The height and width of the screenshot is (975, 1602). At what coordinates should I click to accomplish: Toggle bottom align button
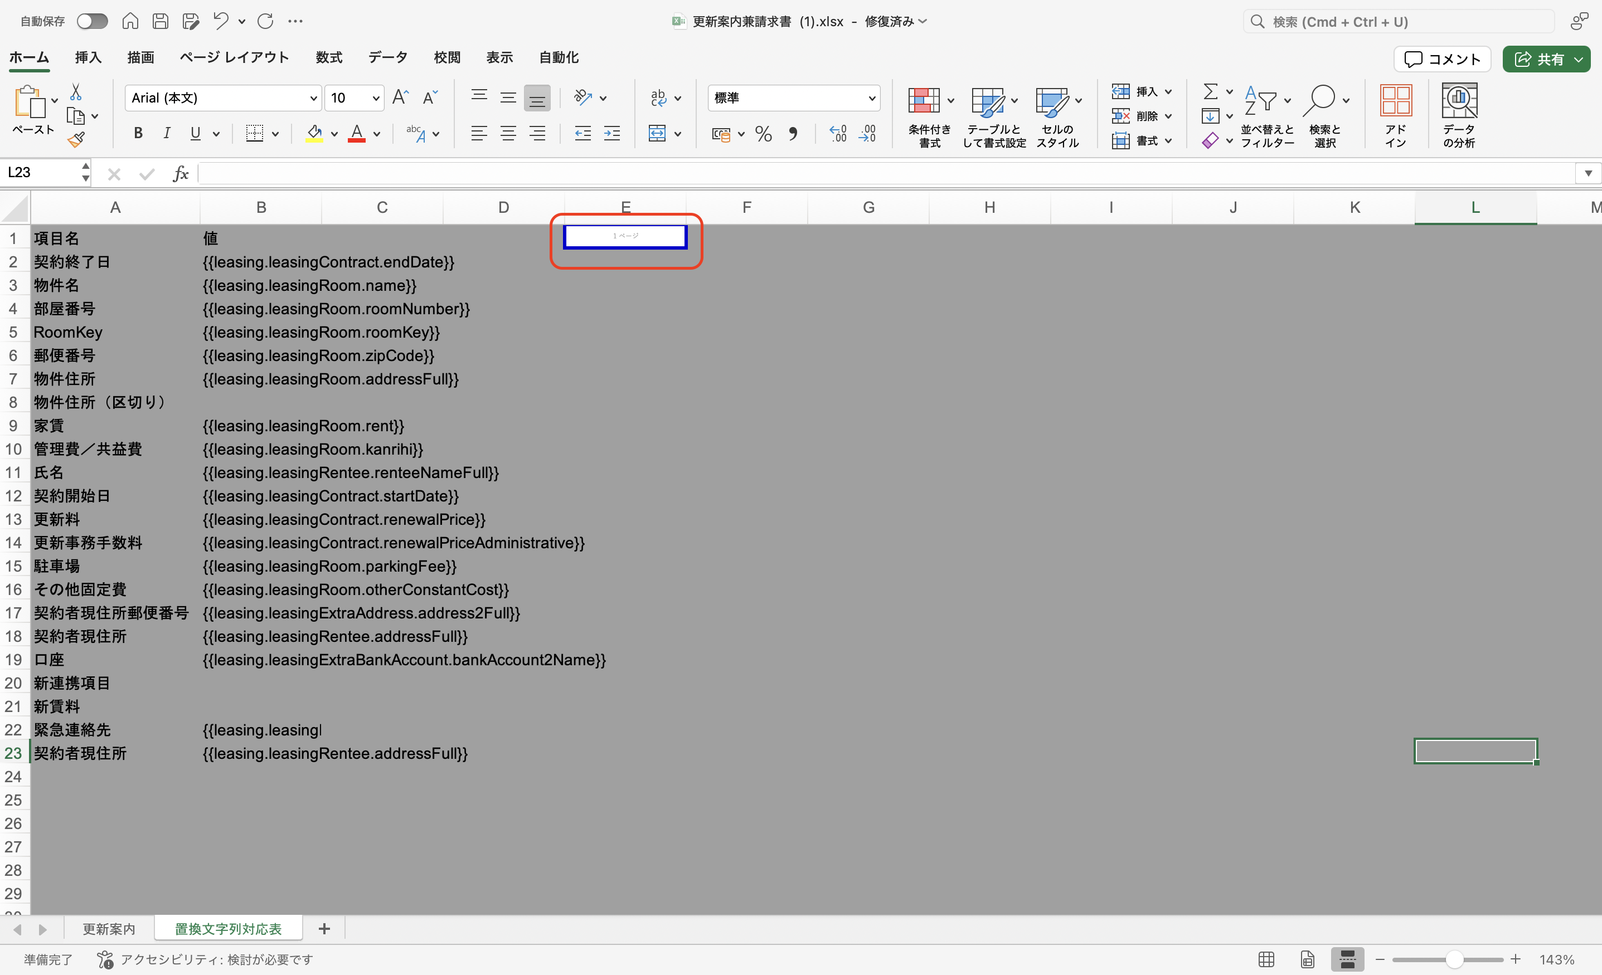click(x=537, y=97)
